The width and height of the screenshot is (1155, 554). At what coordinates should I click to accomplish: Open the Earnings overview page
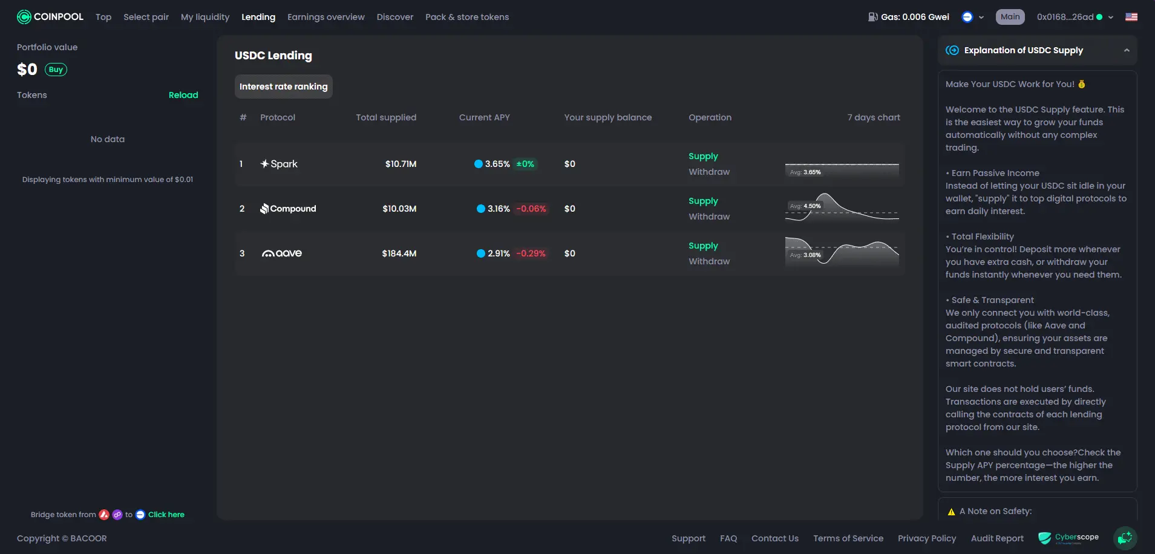tap(326, 17)
